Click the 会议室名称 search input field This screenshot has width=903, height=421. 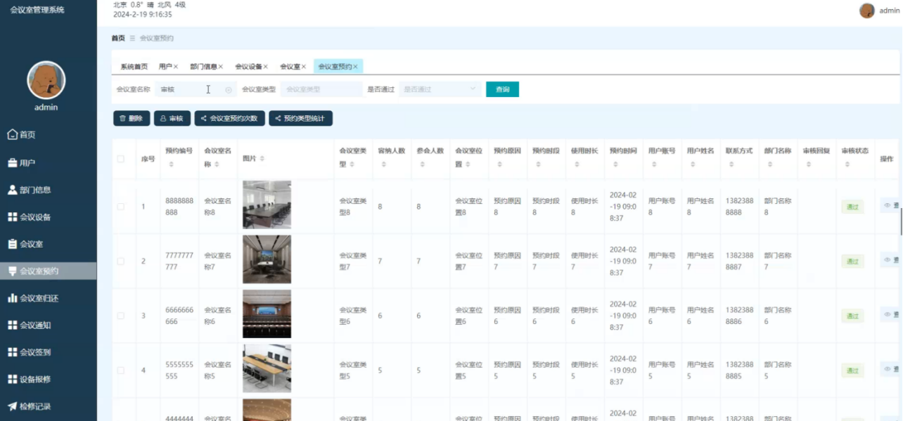195,89
